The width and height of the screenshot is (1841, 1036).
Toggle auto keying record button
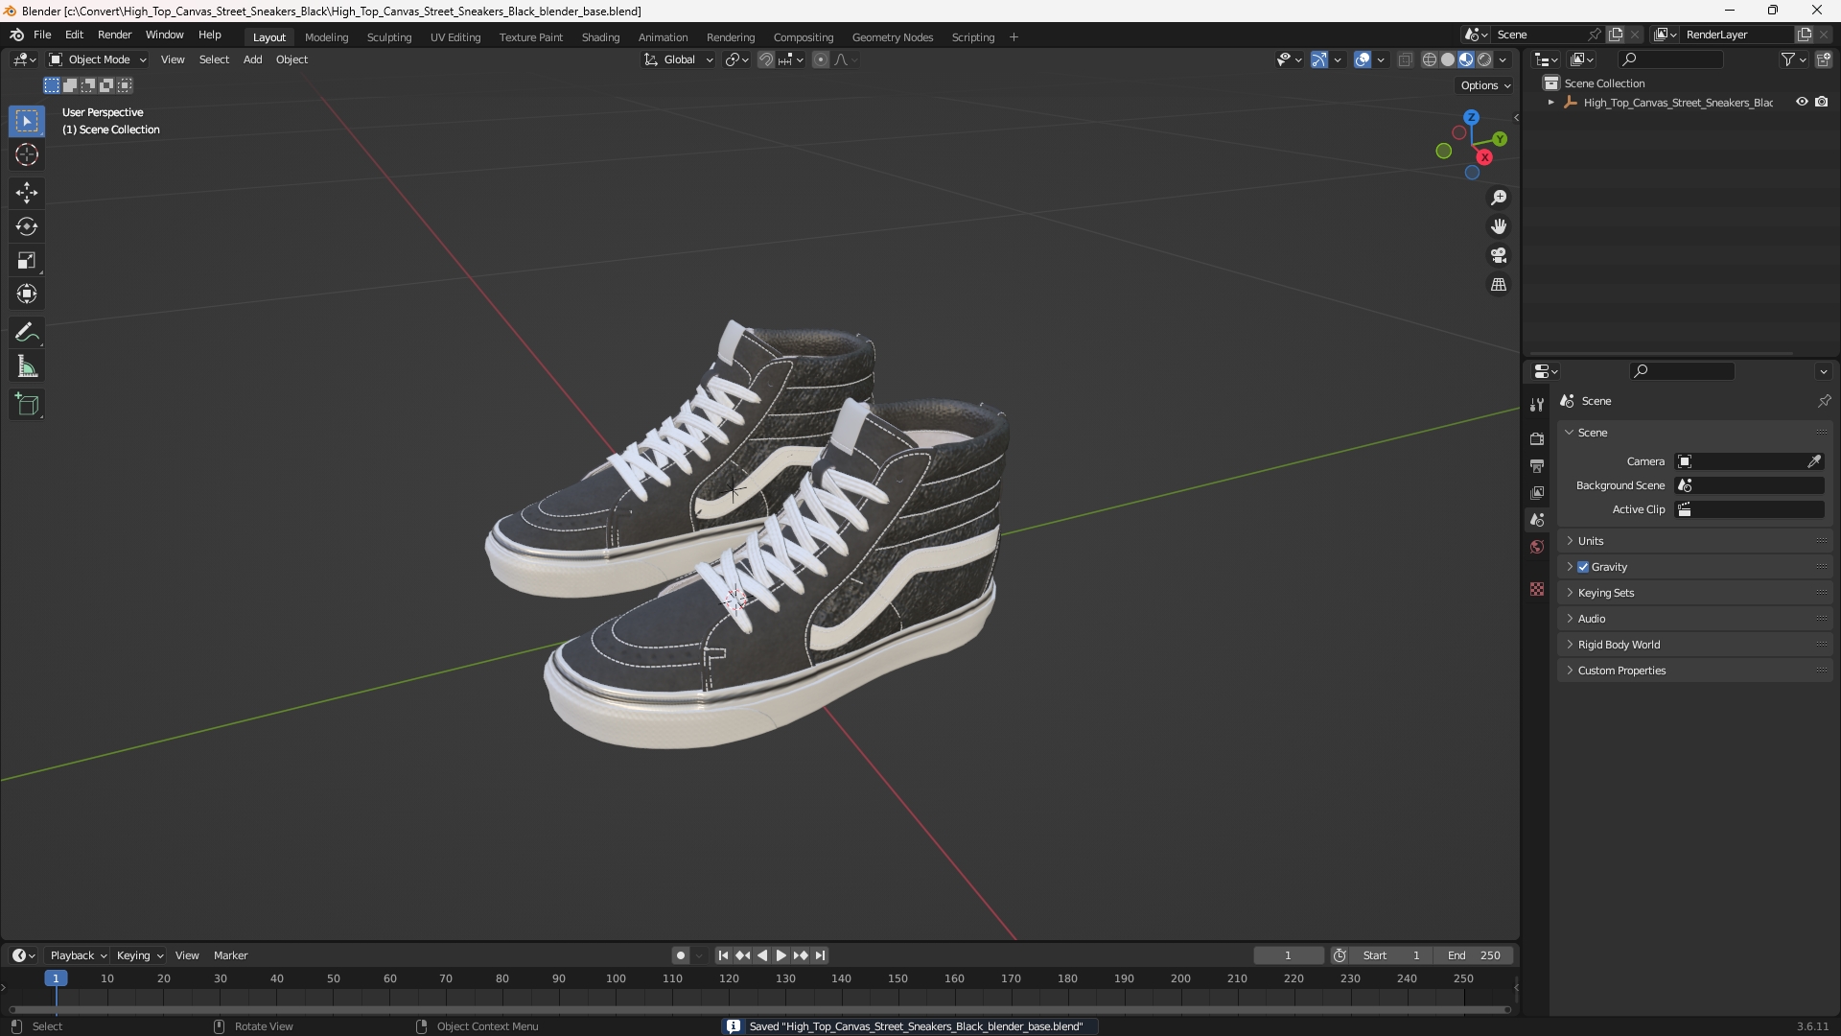681,955
